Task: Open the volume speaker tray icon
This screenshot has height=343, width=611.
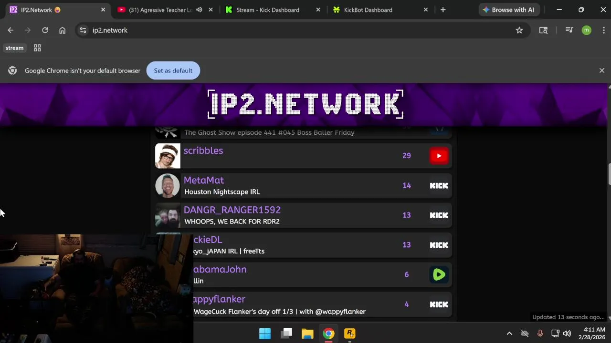Action: 567,333
